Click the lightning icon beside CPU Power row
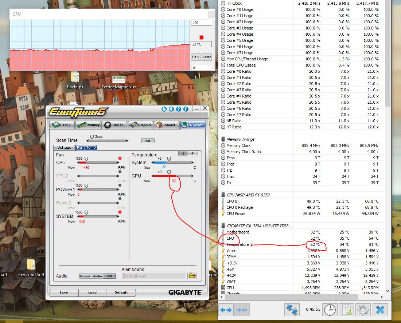Screen dimensions: 401x323 click(223, 213)
